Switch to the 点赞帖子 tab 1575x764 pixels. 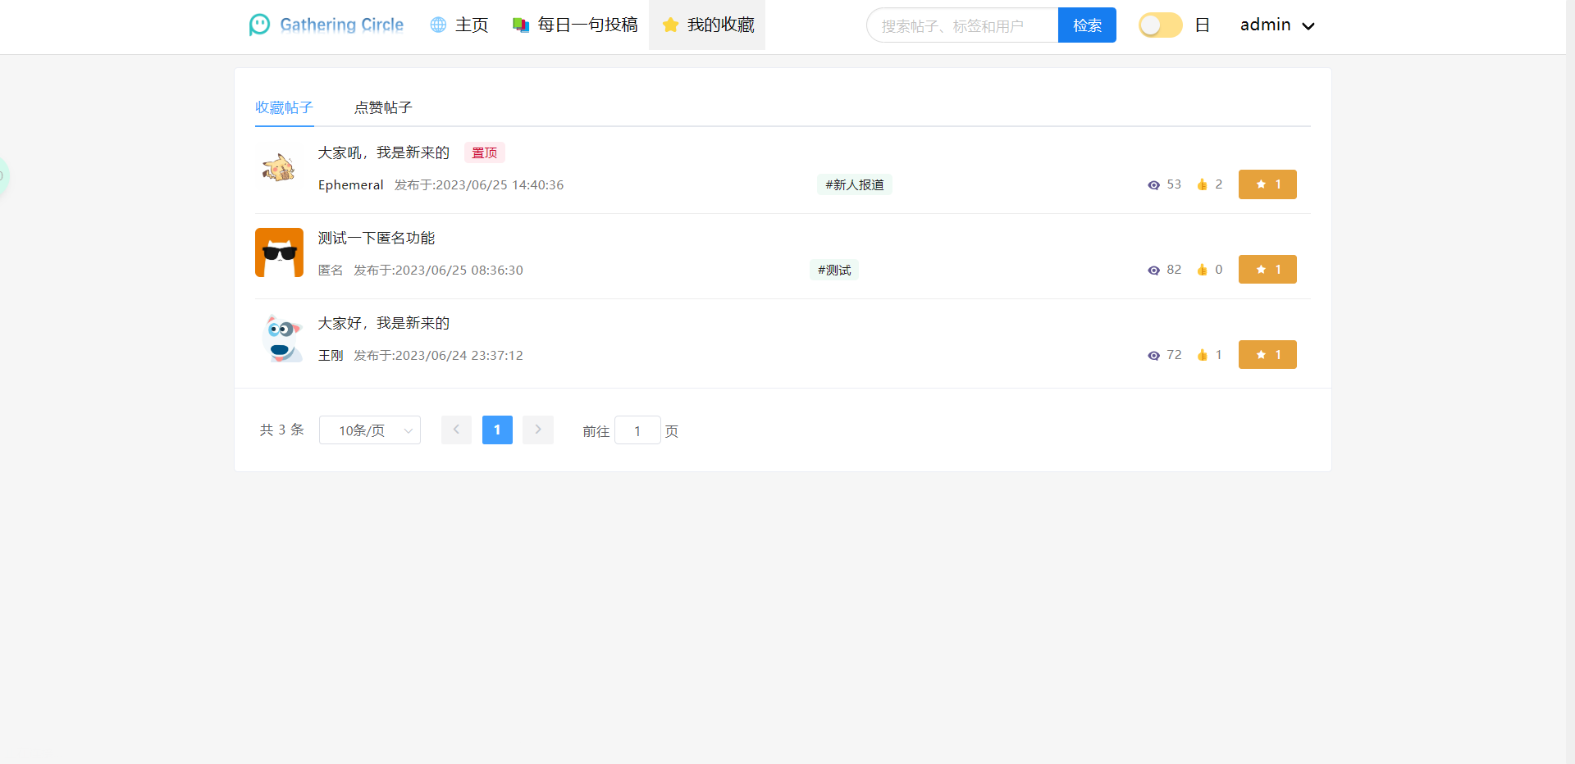point(382,107)
